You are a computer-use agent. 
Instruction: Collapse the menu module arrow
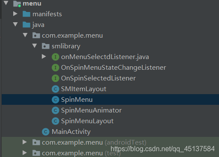[6, 3]
